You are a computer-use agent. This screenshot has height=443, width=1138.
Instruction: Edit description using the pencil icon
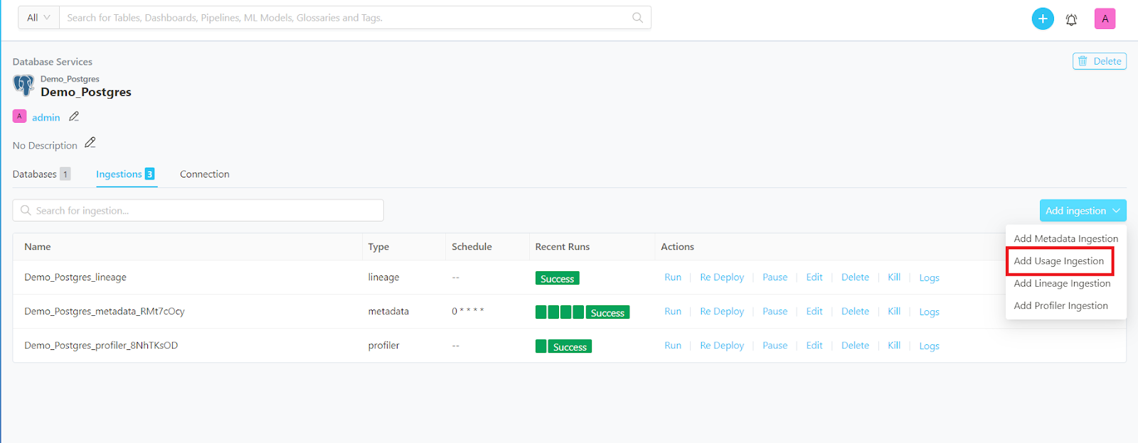coord(90,143)
